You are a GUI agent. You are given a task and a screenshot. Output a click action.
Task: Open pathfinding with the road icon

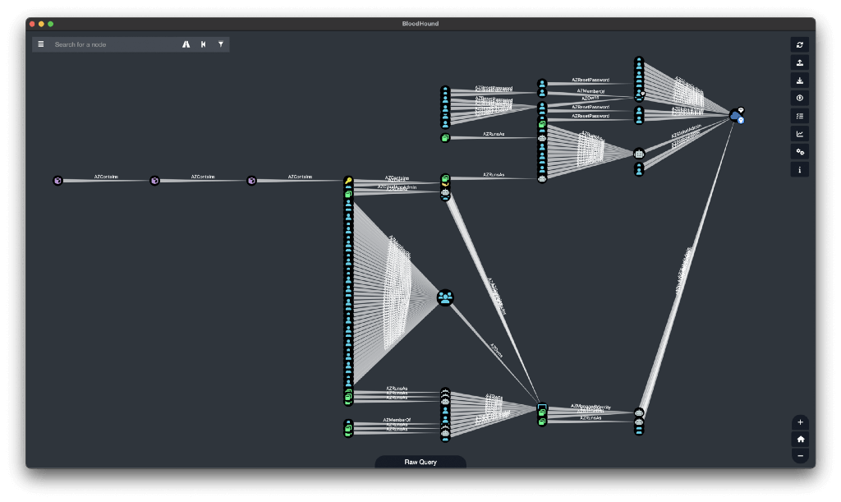(186, 44)
